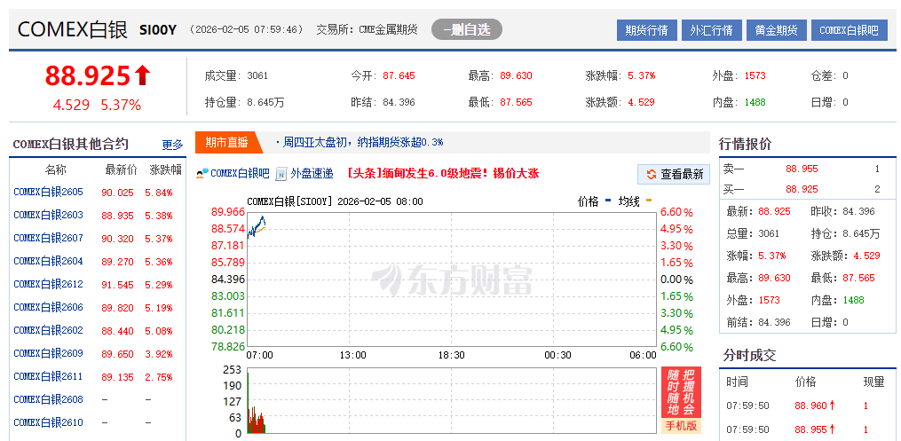
Task: Click 持仓量 value 8.645万
Action: pos(265,102)
